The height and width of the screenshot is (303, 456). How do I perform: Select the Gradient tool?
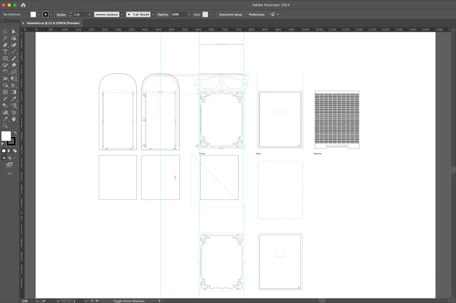coord(14,92)
